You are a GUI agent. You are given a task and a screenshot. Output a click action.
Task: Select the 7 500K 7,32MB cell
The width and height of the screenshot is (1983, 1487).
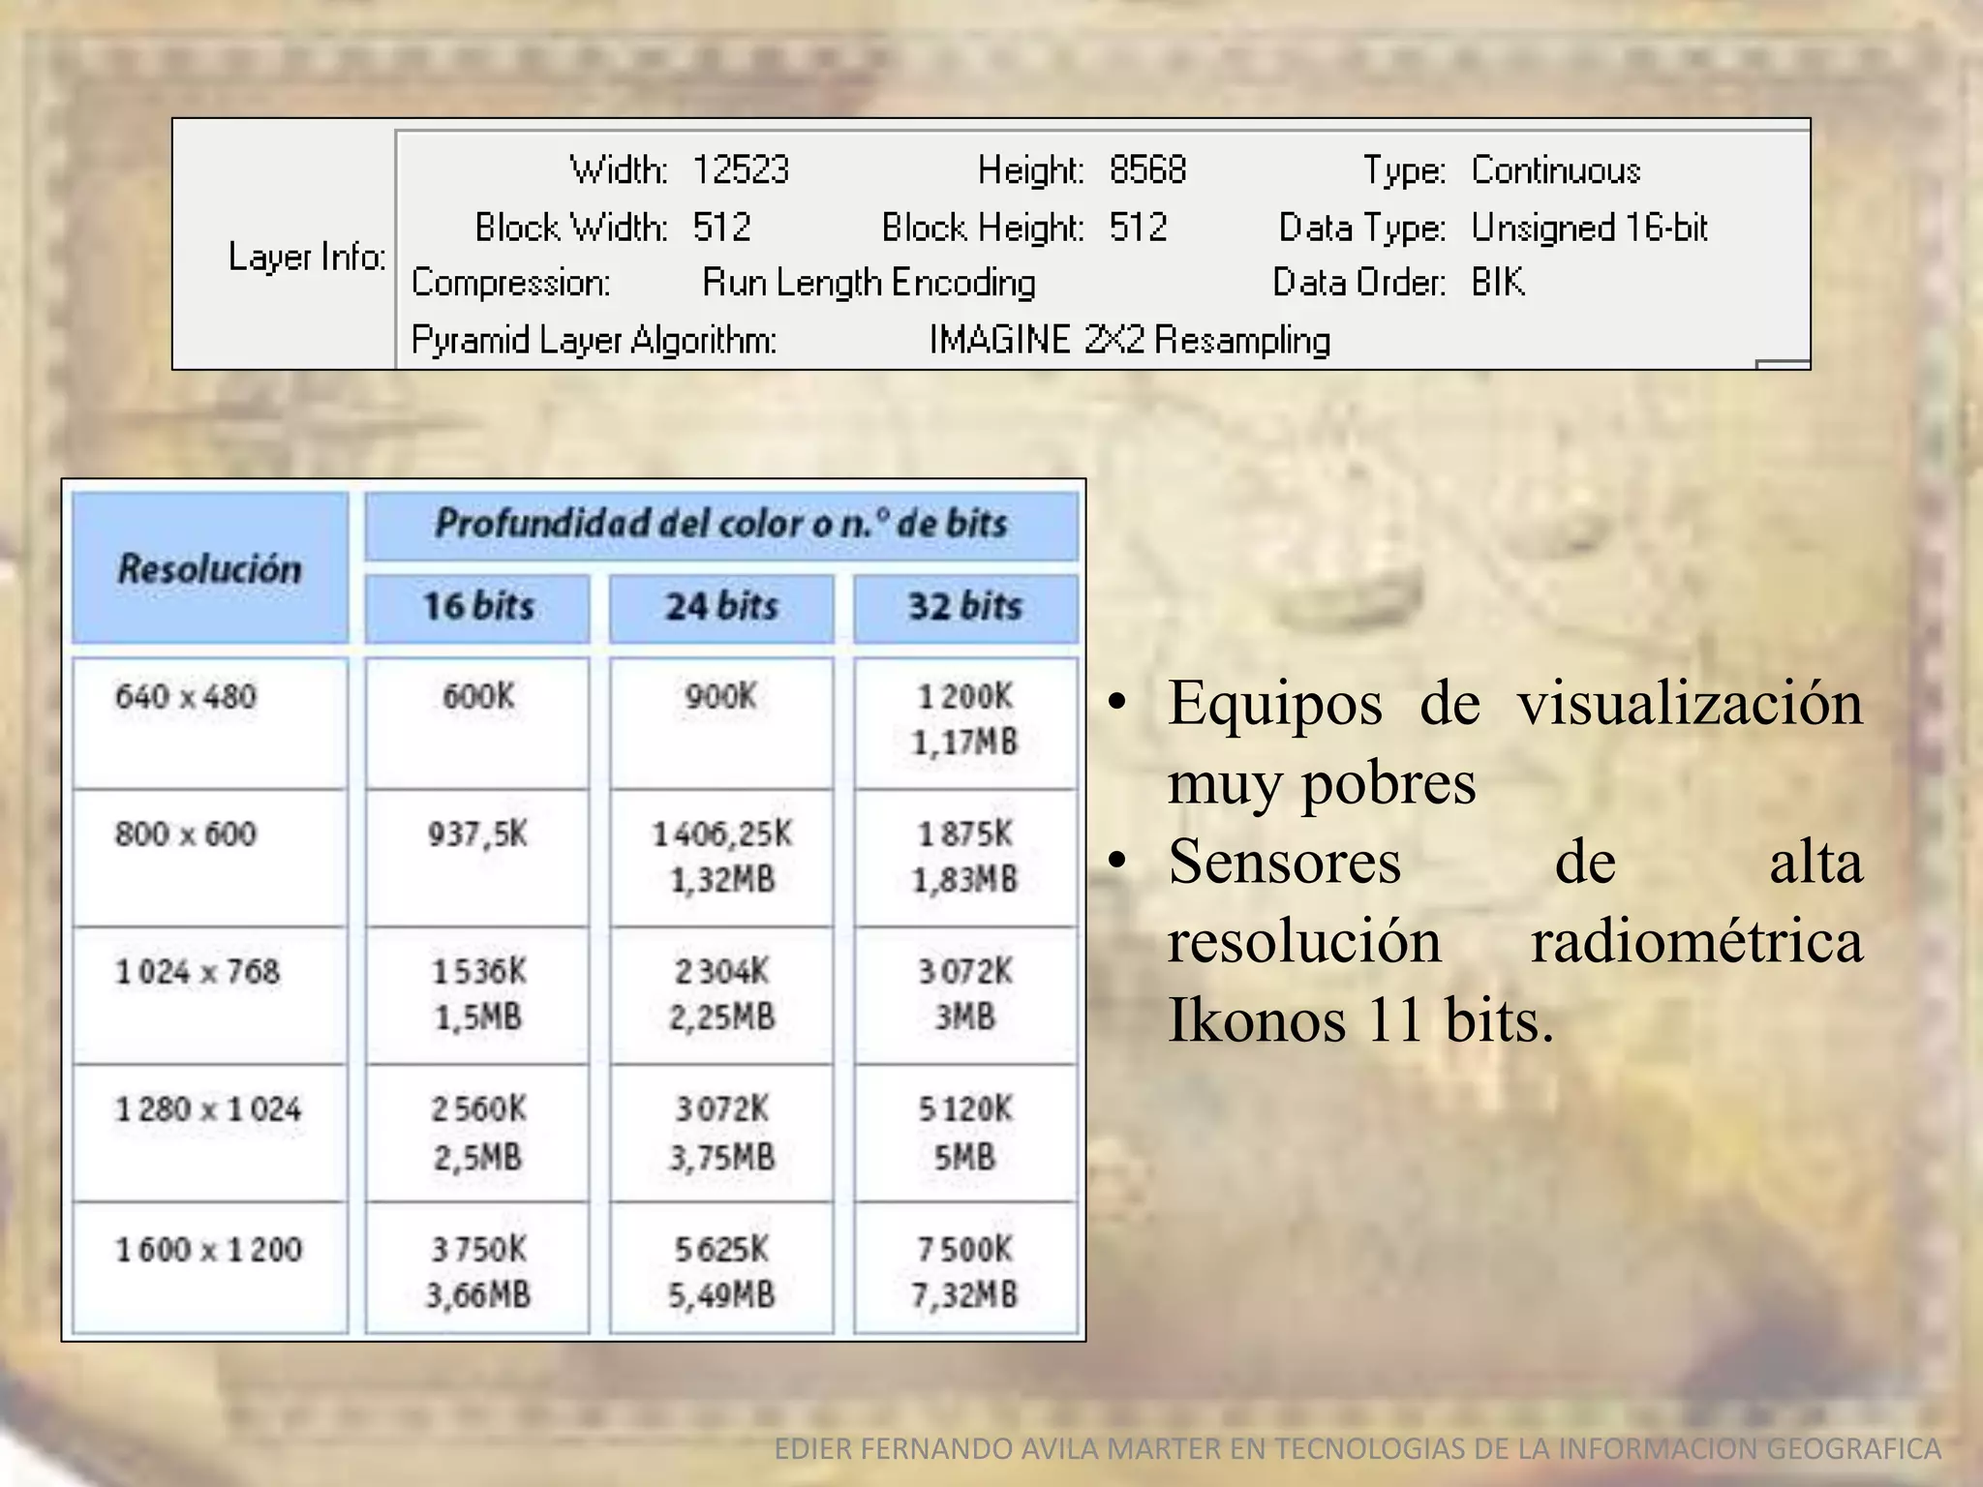coord(965,1269)
